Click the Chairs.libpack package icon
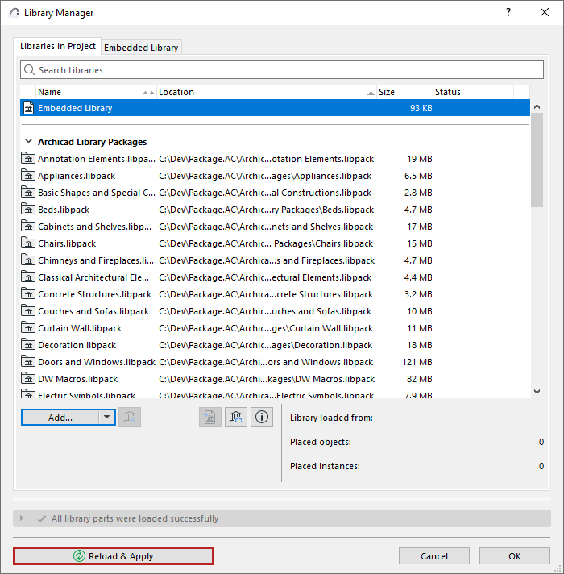Viewport: 564px width, 574px height. click(28, 243)
